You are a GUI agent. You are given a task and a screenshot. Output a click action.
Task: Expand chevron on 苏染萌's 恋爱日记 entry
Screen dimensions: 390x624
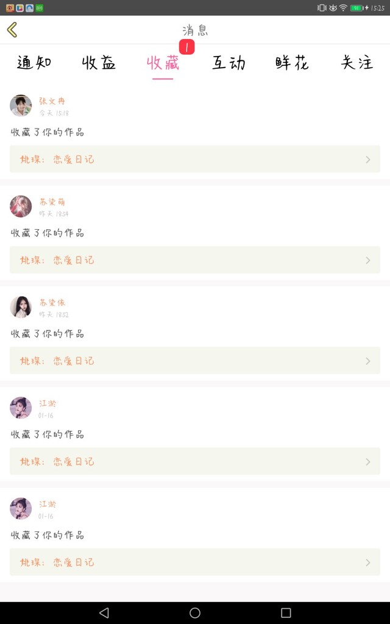click(367, 260)
